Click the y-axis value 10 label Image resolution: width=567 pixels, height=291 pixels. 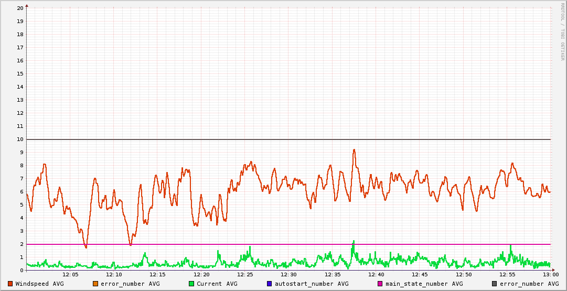(x=20, y=139)
